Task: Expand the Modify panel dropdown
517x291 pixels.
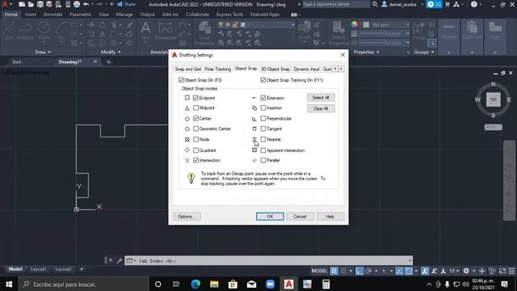Action: coord(111,52)
